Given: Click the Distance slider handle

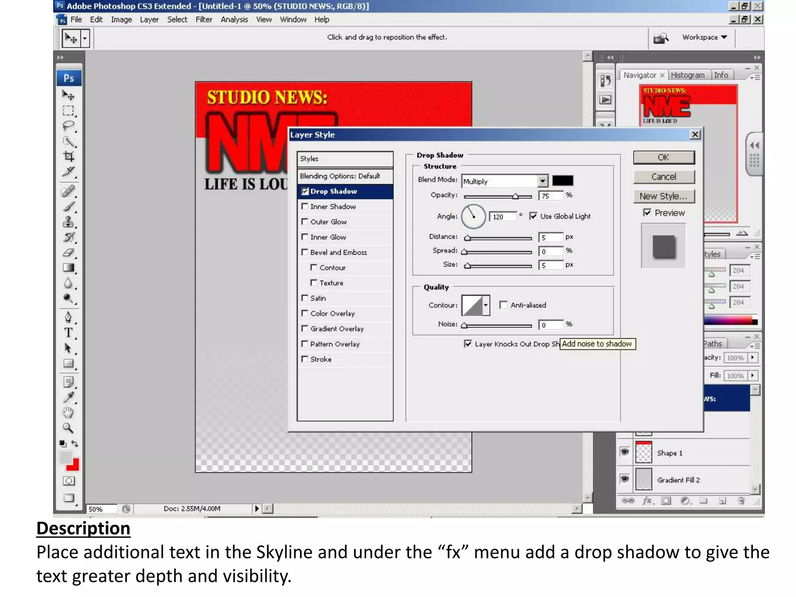Looking at the screenshot, I should 468,238.
